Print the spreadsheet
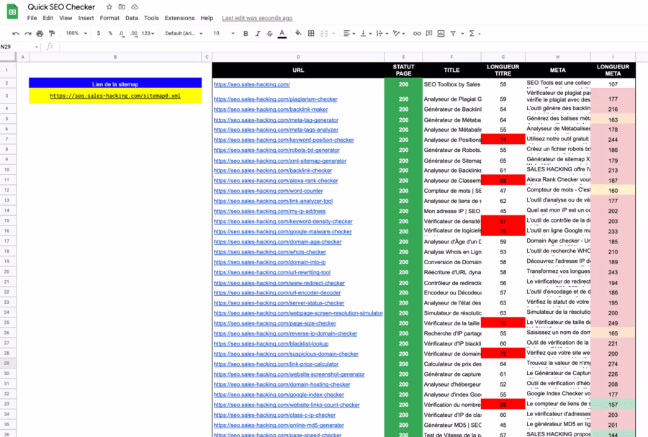 pyautogui.click(x=40, y=33)
